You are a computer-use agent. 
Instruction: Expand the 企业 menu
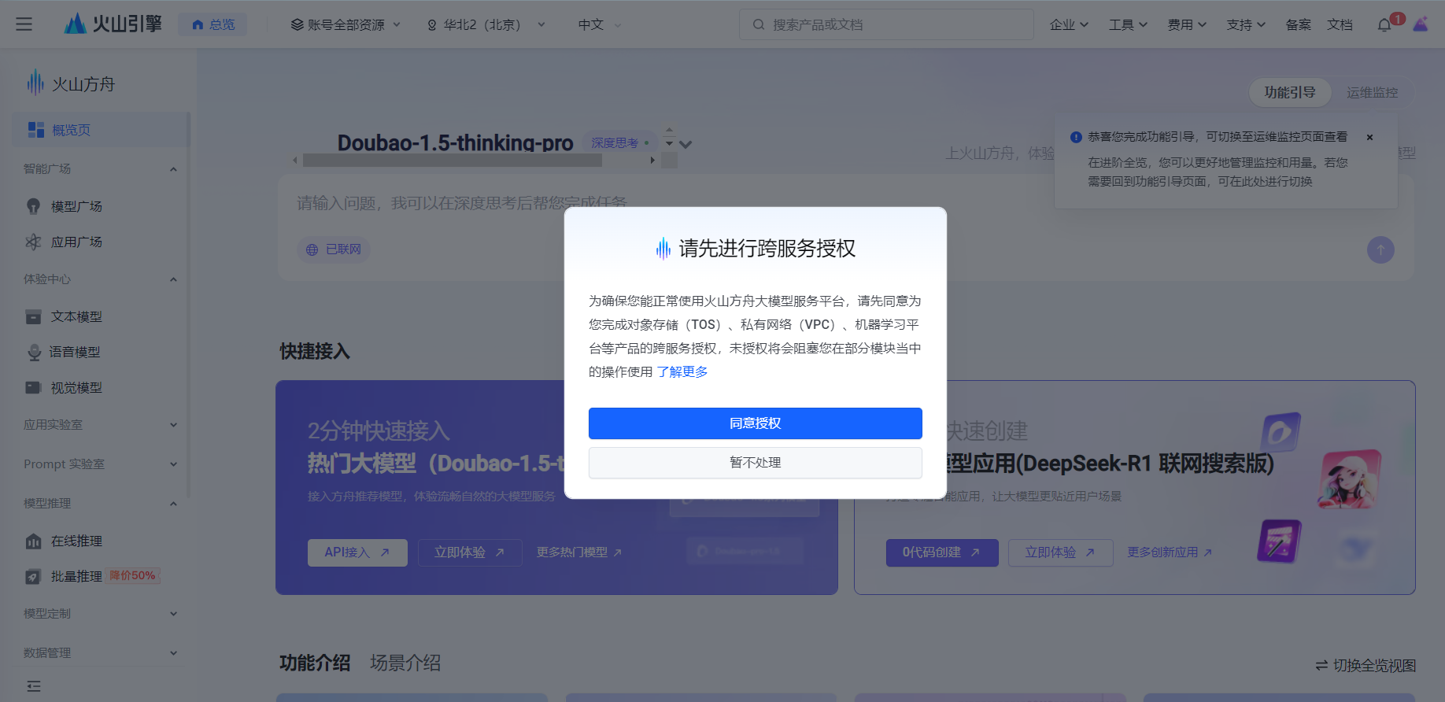click(x=1069, y=24)
